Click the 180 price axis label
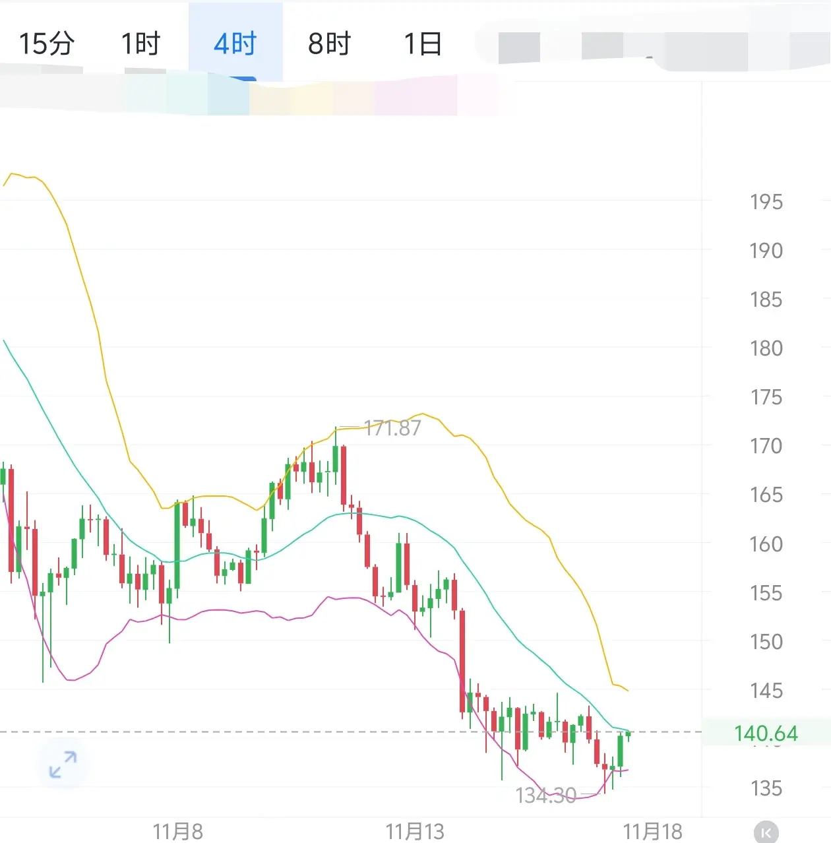 click(x=766, y=348)
